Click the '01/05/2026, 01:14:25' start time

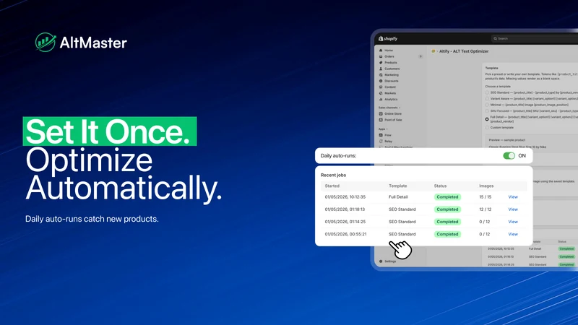pyautogui.click(x=345, y=222)
